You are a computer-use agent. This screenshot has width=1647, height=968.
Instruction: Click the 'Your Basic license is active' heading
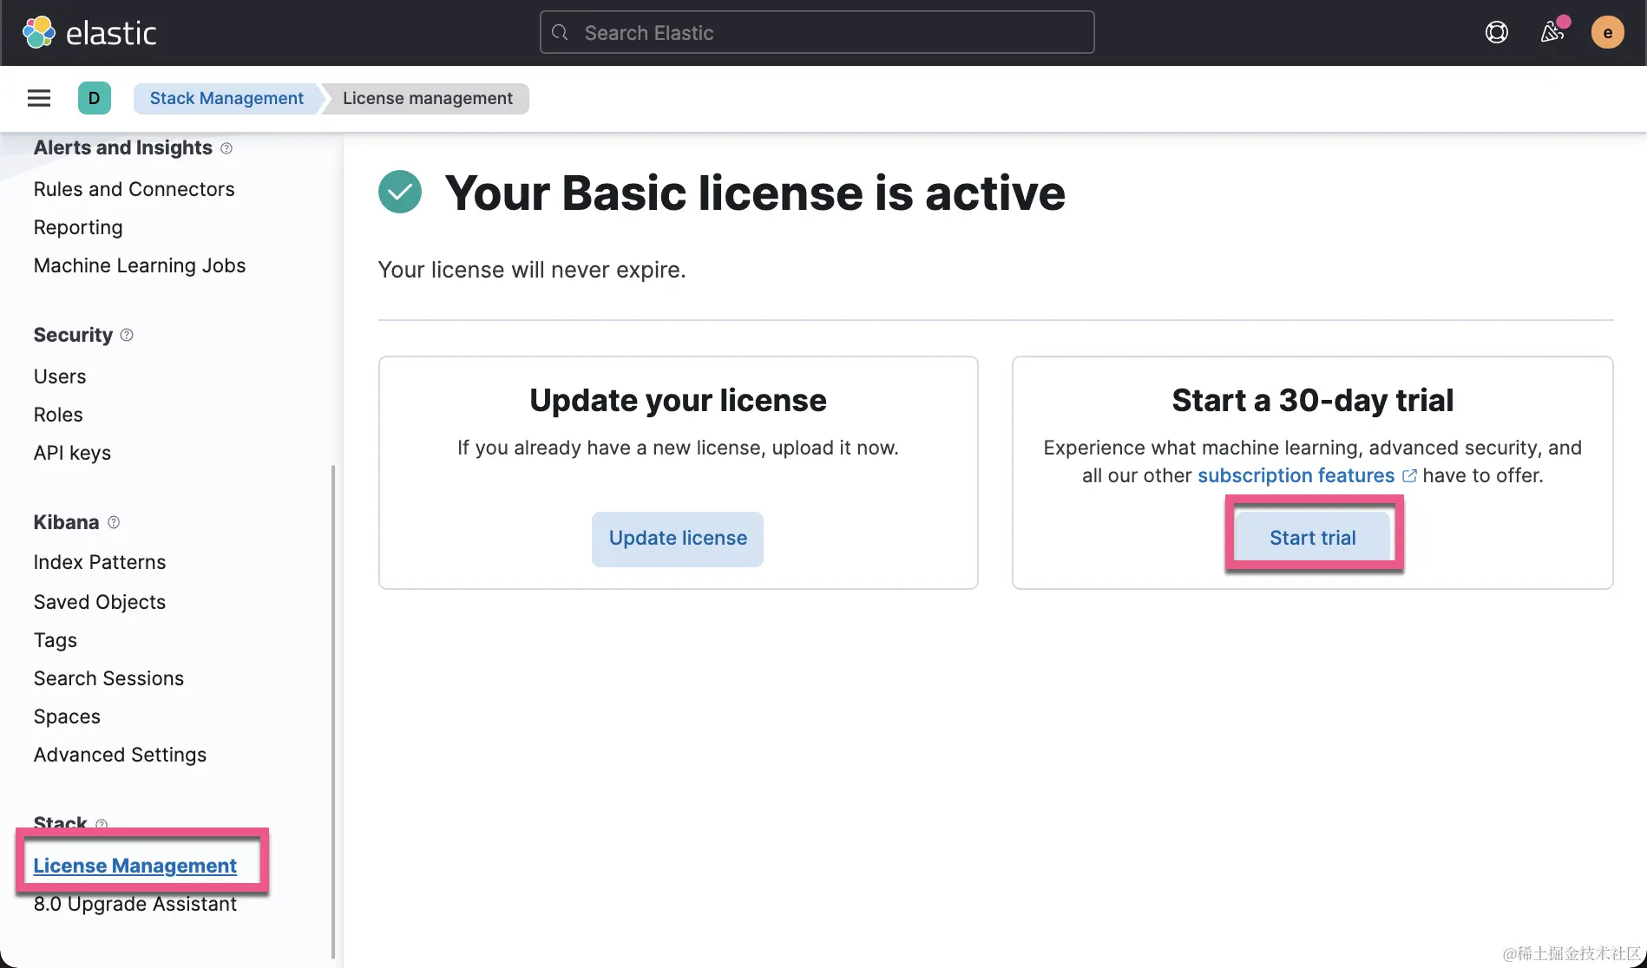pyautogui.click(x=755, y=193)
